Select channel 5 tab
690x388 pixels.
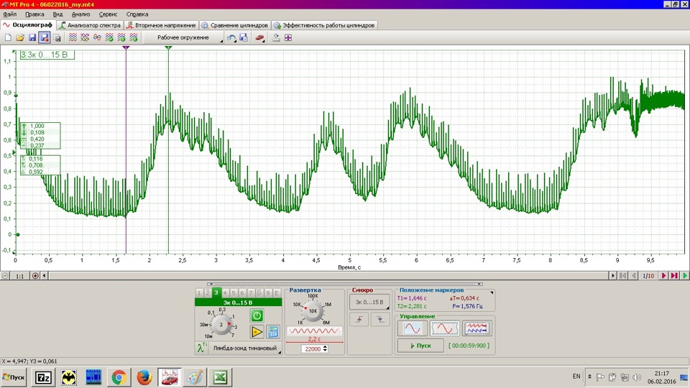pos(233,293)
